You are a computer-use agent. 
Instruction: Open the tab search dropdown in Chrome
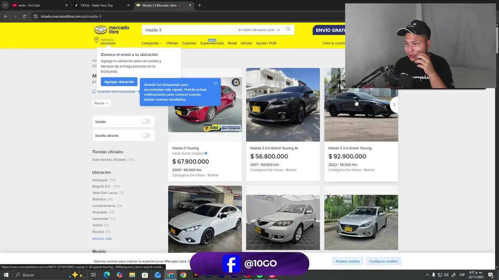coord(5,5)
